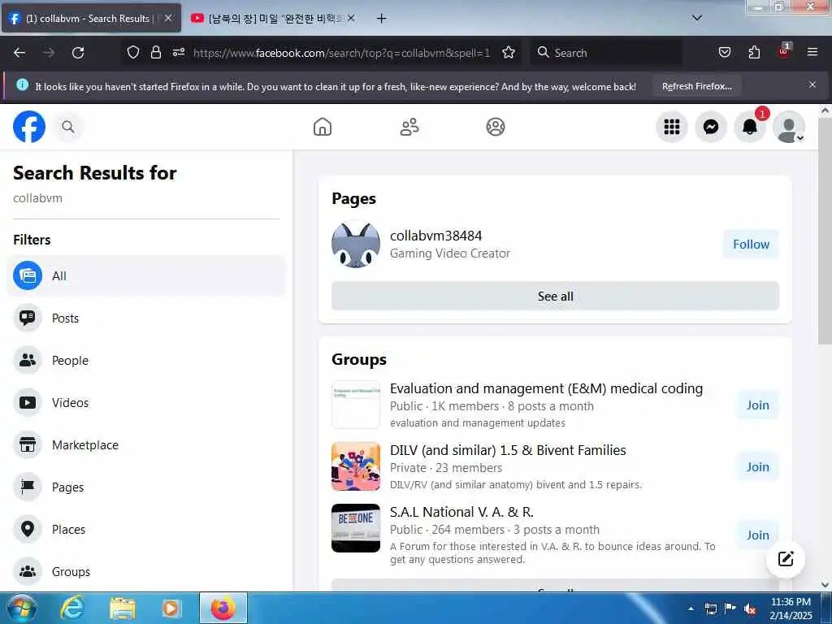Open the Groups circle icon in top navigation

point(495,127)
